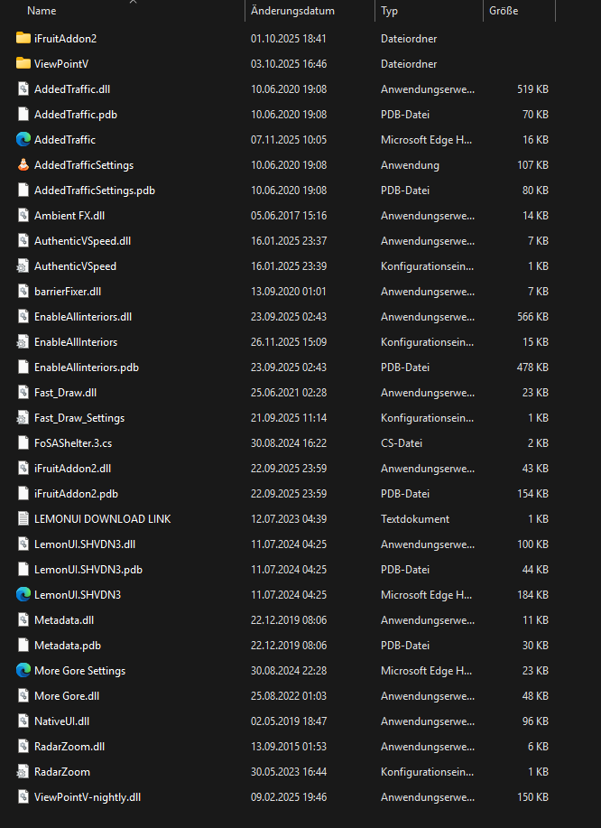This screenshot has height=828, width=601.
Task: Click the FoSAShelter.3.cs file icon
Action: click(23, 443)
